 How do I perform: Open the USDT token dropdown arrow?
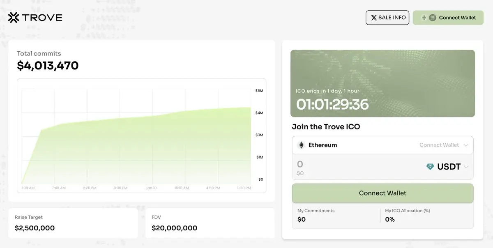(466, 167)
